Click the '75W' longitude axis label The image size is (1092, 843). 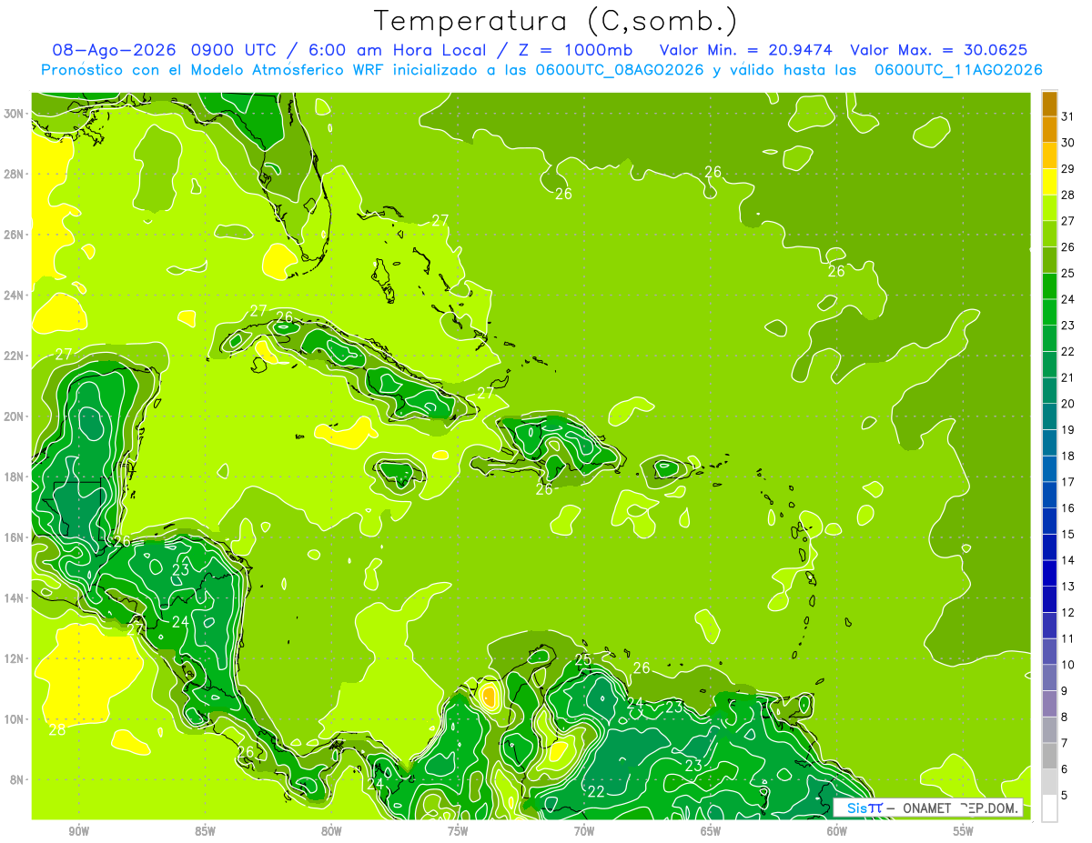point(458,831)
